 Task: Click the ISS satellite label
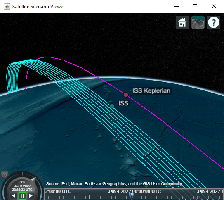coord(123,103)
